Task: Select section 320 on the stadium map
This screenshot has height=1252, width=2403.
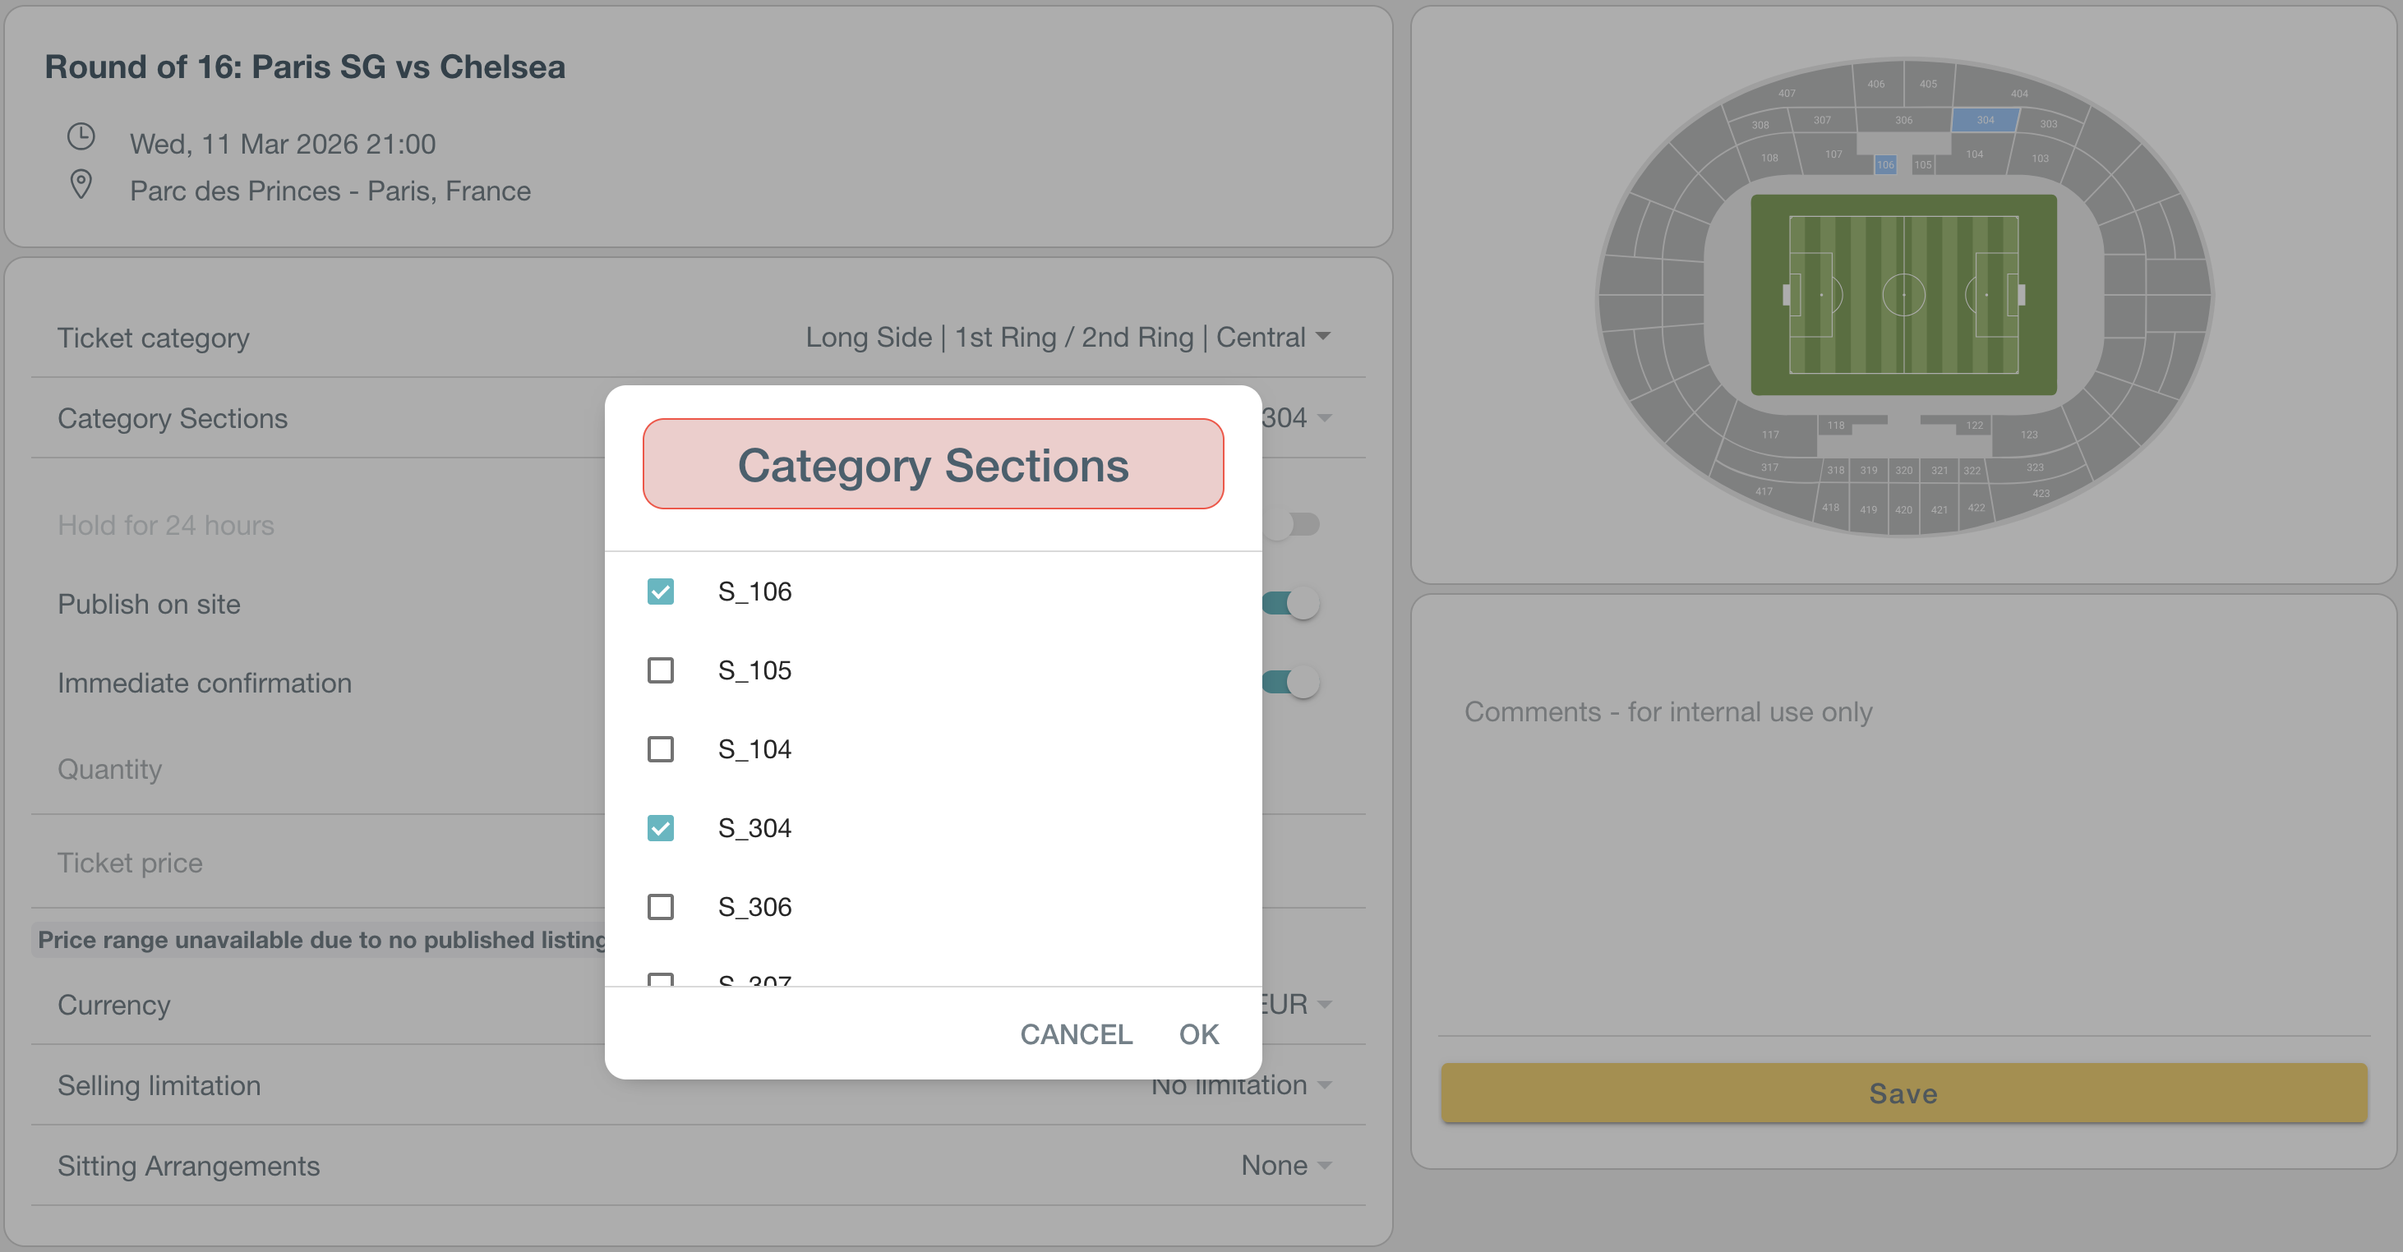Action: 1903,470
